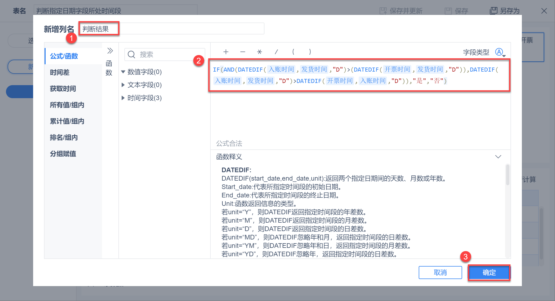The height and width of the screenshot is (301, 555).
Task: Click the search magnifier icon
Action: (131, 55)
